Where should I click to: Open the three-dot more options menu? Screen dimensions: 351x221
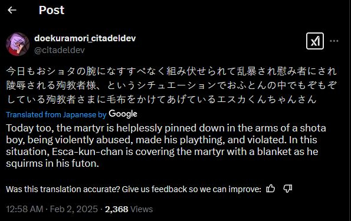(x=334, y=41)
